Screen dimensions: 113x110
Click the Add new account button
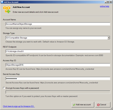tap(83, 105)
